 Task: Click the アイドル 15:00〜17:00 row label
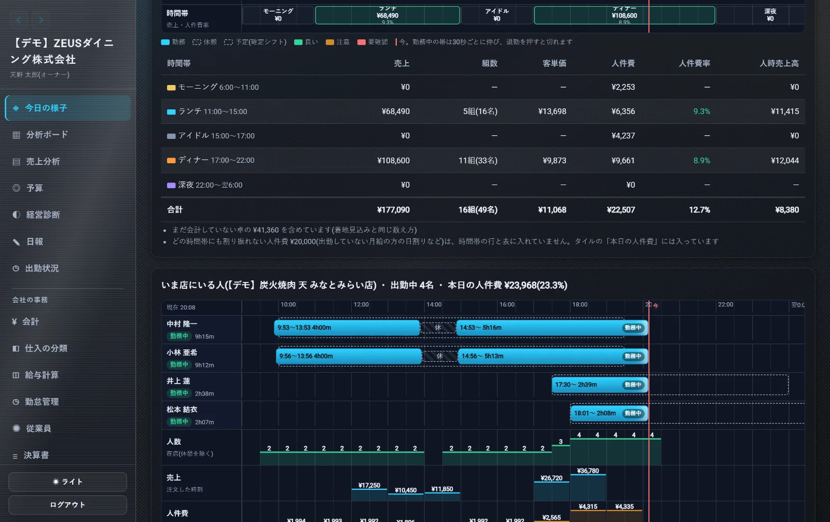tap(211, 136)
